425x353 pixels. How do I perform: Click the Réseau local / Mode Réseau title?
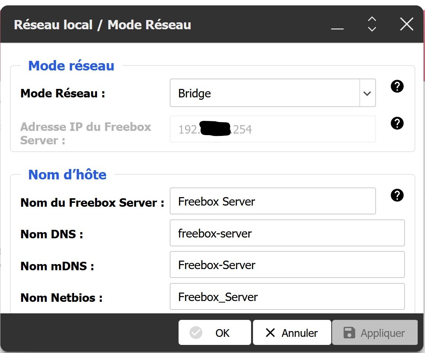103,25
